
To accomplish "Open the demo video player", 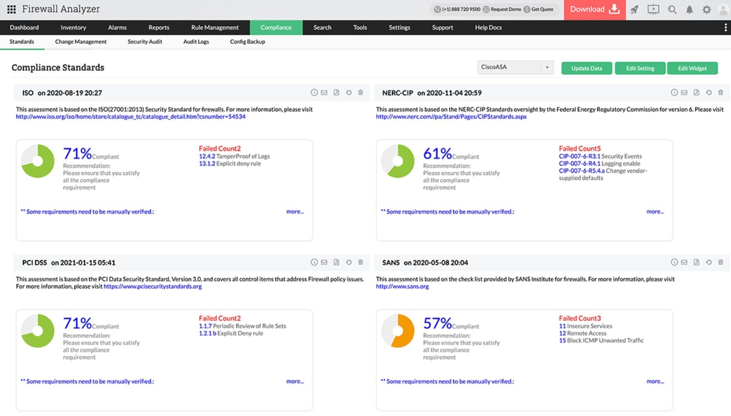I will click(x=653, y=9).
